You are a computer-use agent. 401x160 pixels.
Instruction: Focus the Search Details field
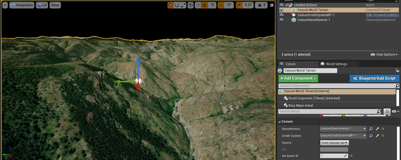point(327,111)
